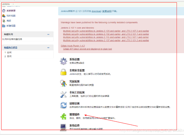Click the 读取设置 refresh arrows icon
The image size is (184, 135).
(x=64, y=105)
